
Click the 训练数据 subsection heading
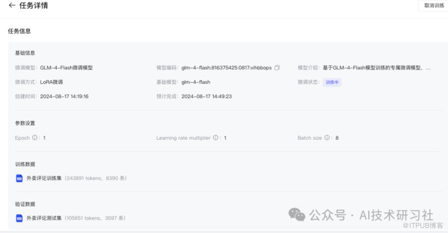point(25,164)
